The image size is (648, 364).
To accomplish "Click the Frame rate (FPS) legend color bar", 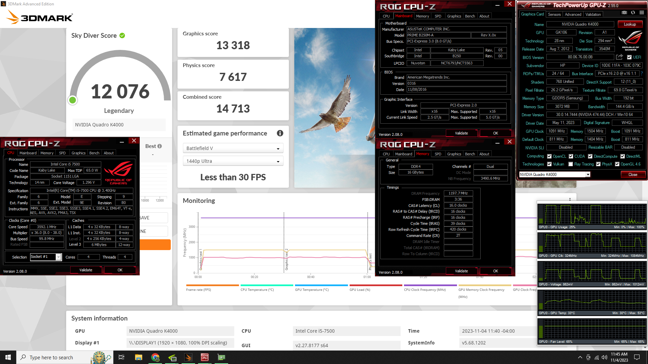I will click(x=212, y=285).
